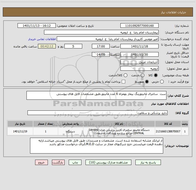
Task: Click the delivery city field ارومیه
Action: pyautogui.click(x=139, y=69)
